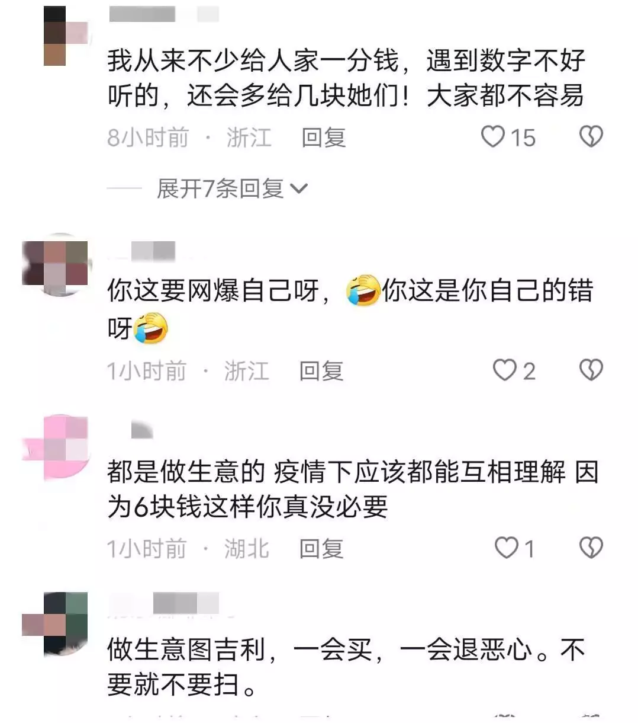Open username above the 做生意图吉利 comment
The width and height of the screenshot is (638, 723).
[x=165, y=604]
